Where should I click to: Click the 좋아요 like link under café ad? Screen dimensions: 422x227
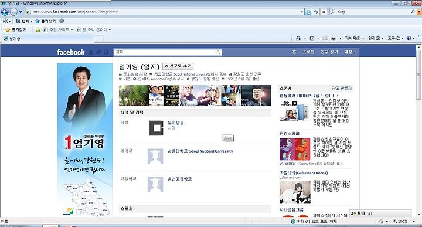click(x=290, y=164)
